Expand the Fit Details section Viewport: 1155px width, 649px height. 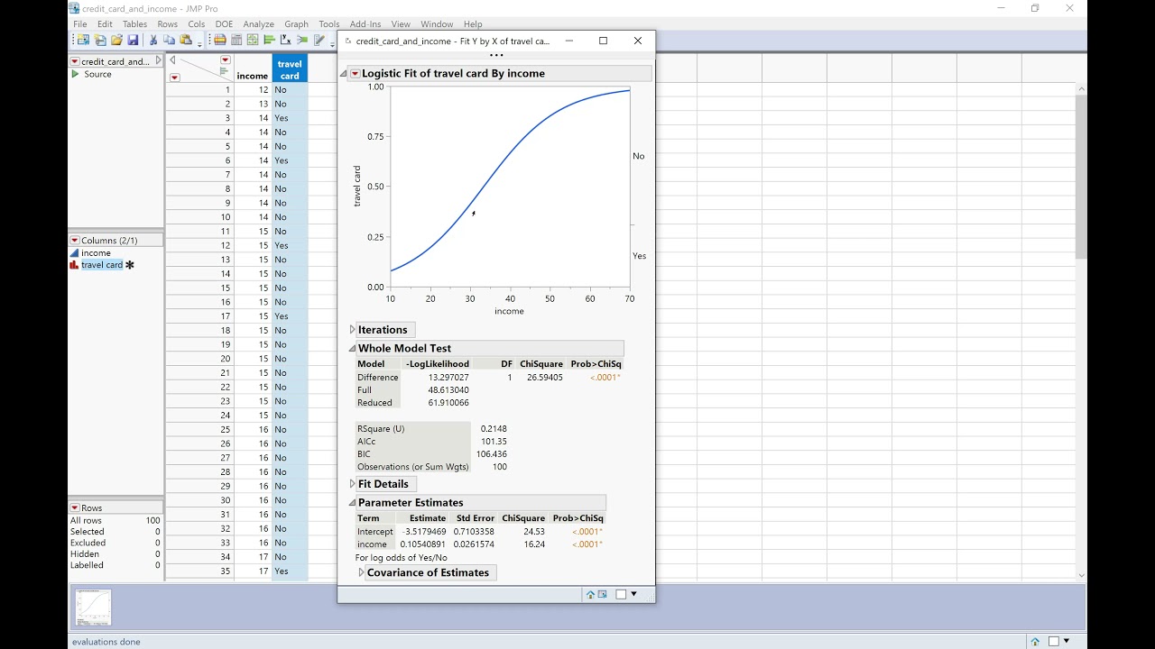(x=352, y=484)
